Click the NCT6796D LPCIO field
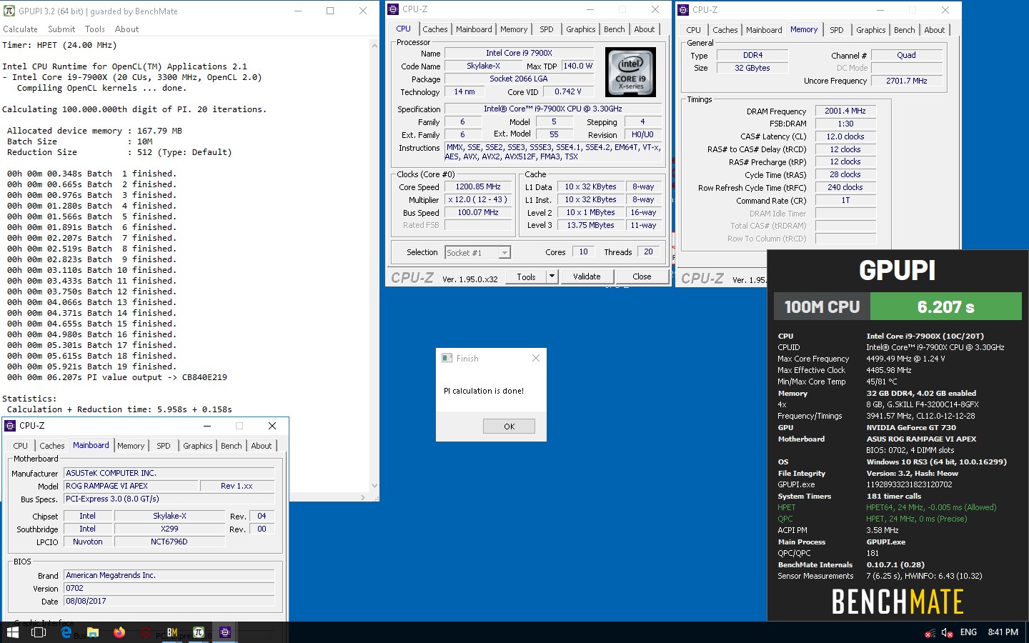Image resolution: width=1029 pixels, height=643 pixels. pos(169,542)
